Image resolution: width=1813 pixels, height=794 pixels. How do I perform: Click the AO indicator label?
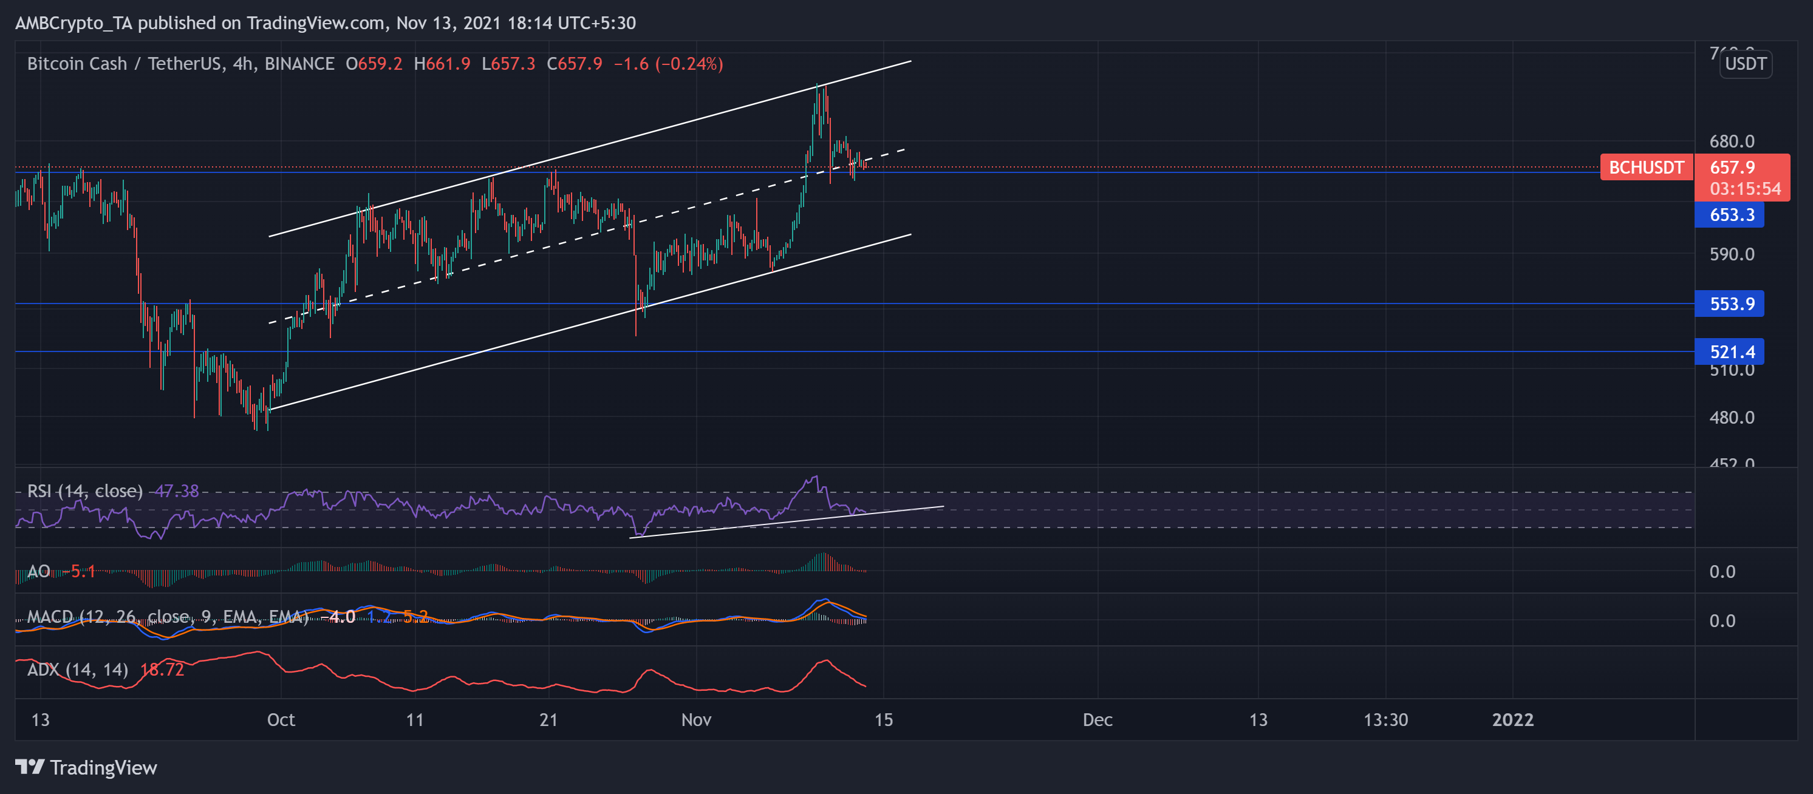[38, 571]
